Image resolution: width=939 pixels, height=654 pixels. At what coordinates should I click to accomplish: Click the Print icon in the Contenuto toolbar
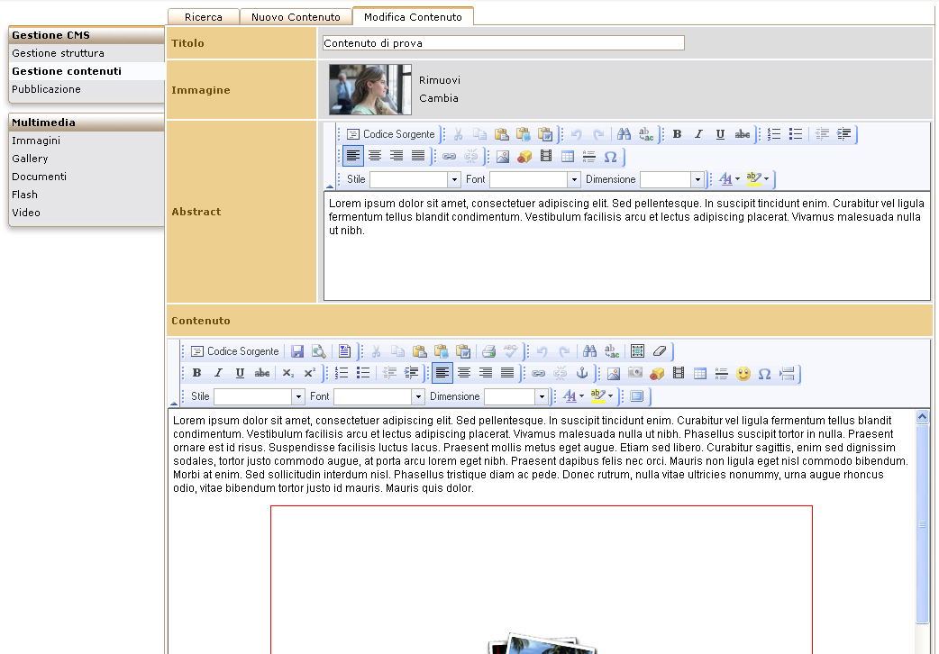488,351
